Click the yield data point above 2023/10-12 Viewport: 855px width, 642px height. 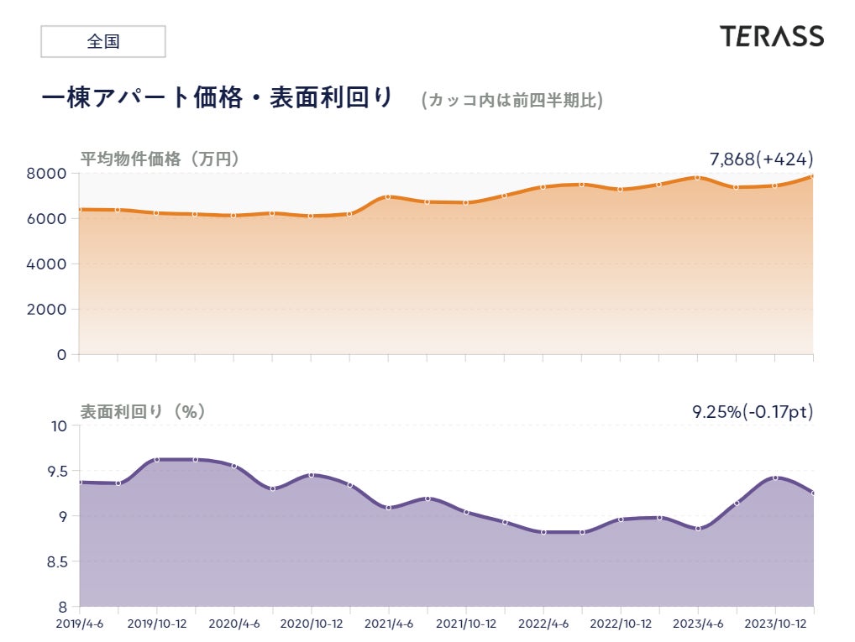click(x=774, y=478)
